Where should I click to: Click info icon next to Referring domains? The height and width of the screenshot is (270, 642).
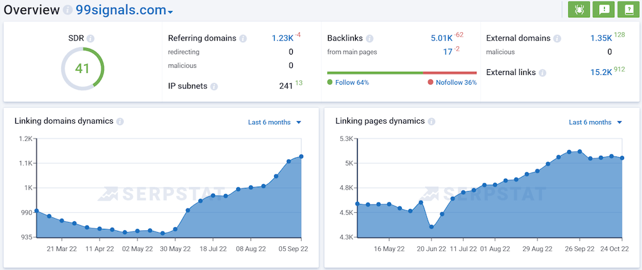pyautogui.click(x=243, y=38)
